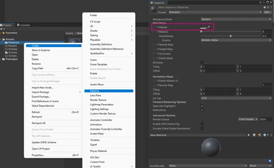
Task: Open the AssetBundle name dropdown
Action: (x=208, y=165)
